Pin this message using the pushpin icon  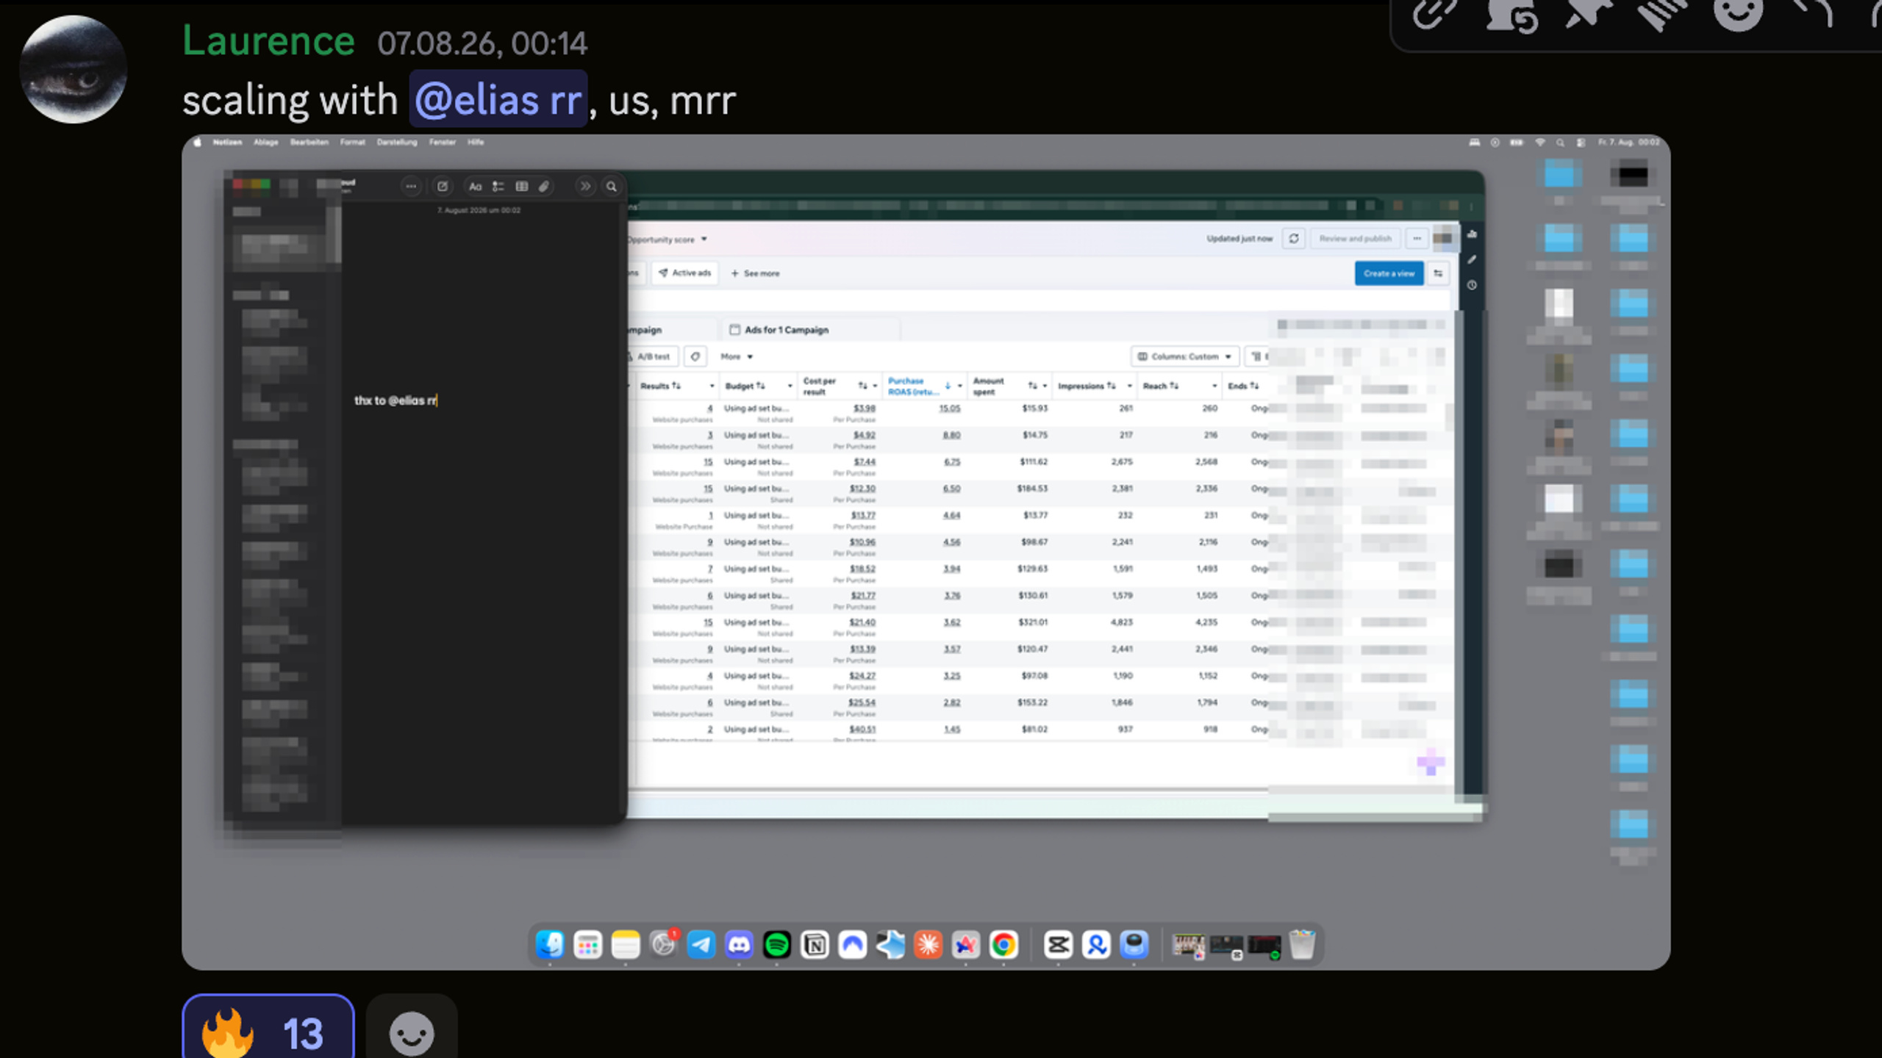[x=1586, y=15]
